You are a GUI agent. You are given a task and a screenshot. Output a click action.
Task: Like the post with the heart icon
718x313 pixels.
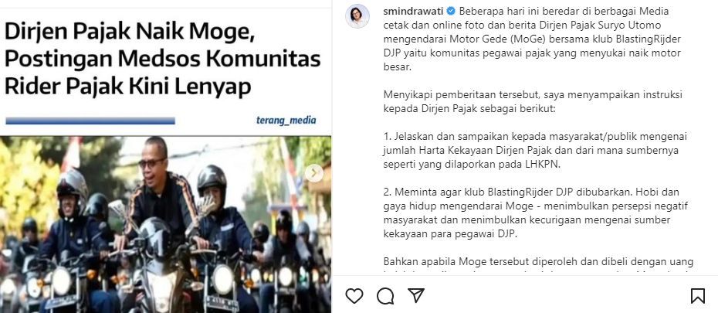click(x=354, y=296)
